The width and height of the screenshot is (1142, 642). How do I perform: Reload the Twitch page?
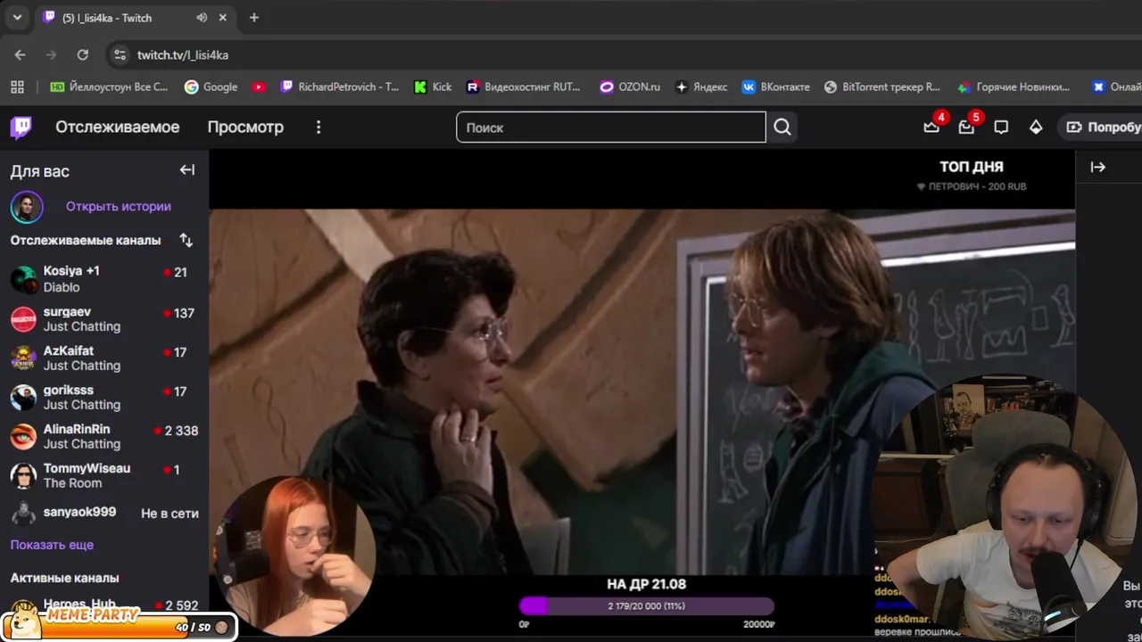[x=82, y=54]
